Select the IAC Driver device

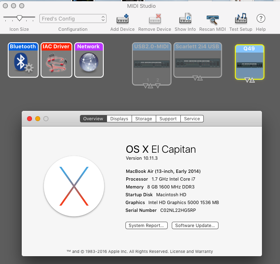(x=57, y=60)
